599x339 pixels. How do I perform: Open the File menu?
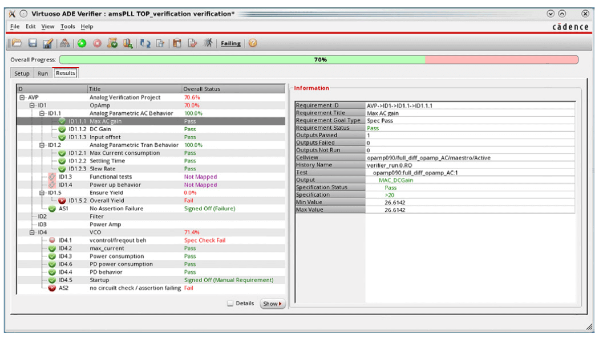click(15, 26)
